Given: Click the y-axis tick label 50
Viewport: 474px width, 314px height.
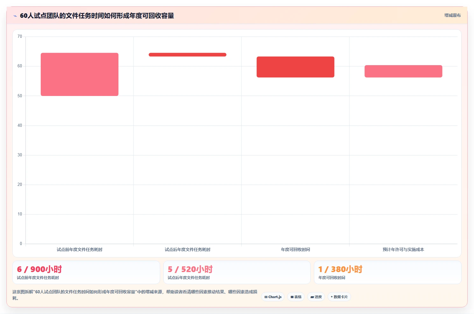Looking at the screenshot, I should pos(20,96).
